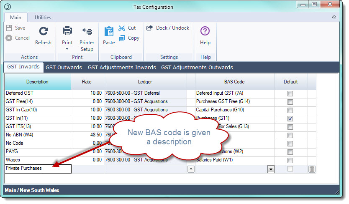Toggle Default checkbox for Private Purchases row
Image resolution: width=349 pixels, height=204 pixels.
pyautogui.click(x=290, y=169)
